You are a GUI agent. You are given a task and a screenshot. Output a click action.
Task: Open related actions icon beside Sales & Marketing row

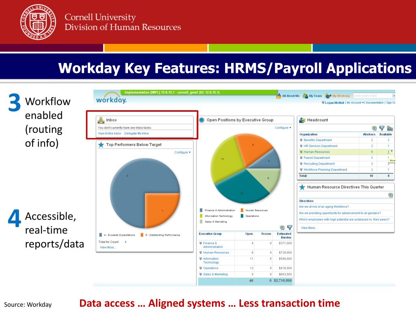201,274
